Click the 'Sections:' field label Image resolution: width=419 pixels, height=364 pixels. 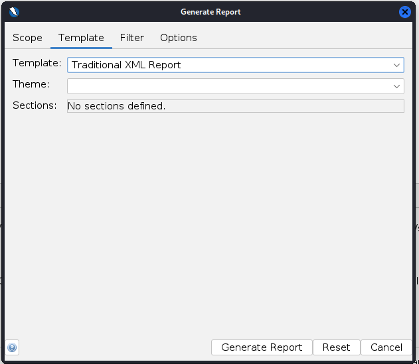[x=35, y=105]
